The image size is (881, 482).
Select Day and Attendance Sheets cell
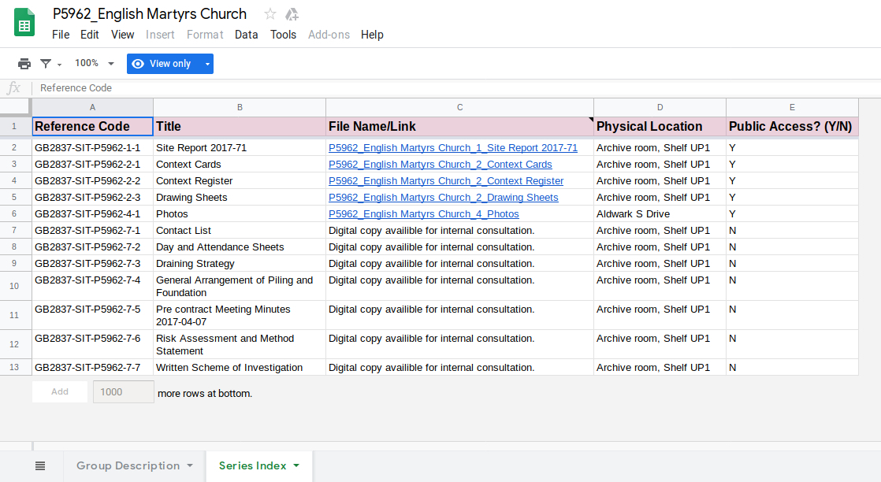(x=240, y=247)
